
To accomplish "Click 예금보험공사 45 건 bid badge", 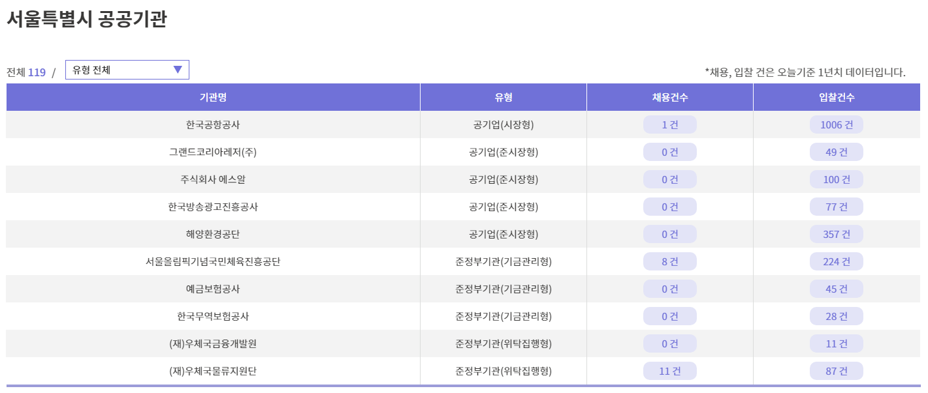I will click(837, 289).
